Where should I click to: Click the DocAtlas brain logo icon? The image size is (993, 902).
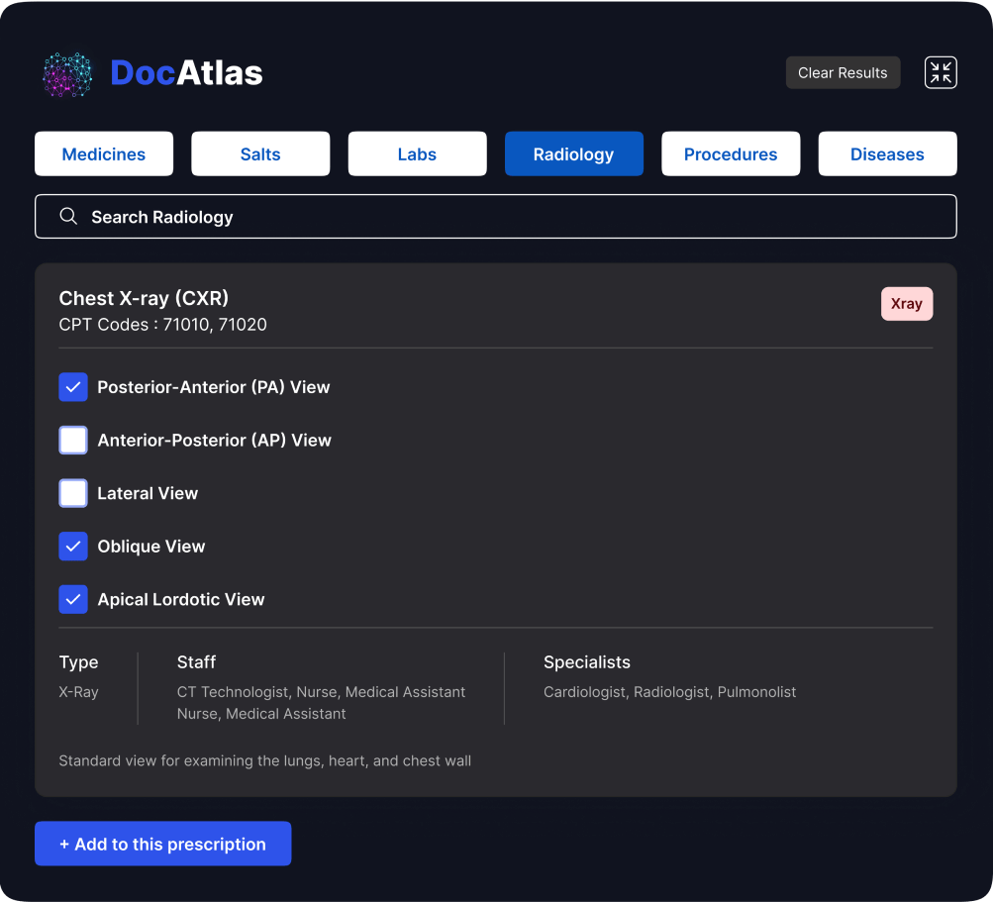click(x=67, y=74)
